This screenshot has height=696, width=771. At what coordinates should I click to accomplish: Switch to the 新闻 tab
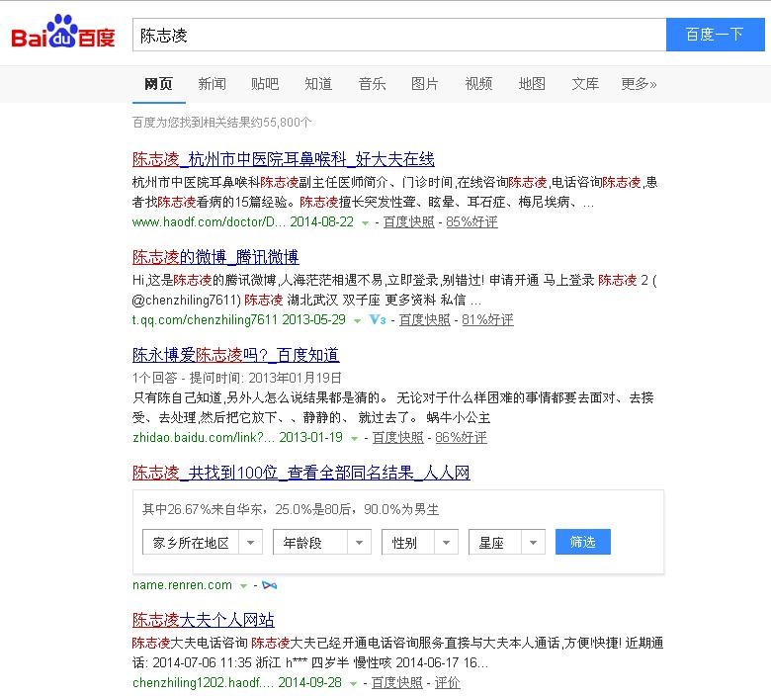click(x=212, y=84)
